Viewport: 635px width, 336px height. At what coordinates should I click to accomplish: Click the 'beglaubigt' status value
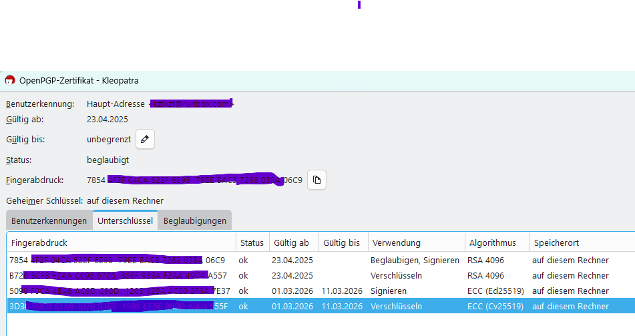pyautogui.click(x=108, y=160)
